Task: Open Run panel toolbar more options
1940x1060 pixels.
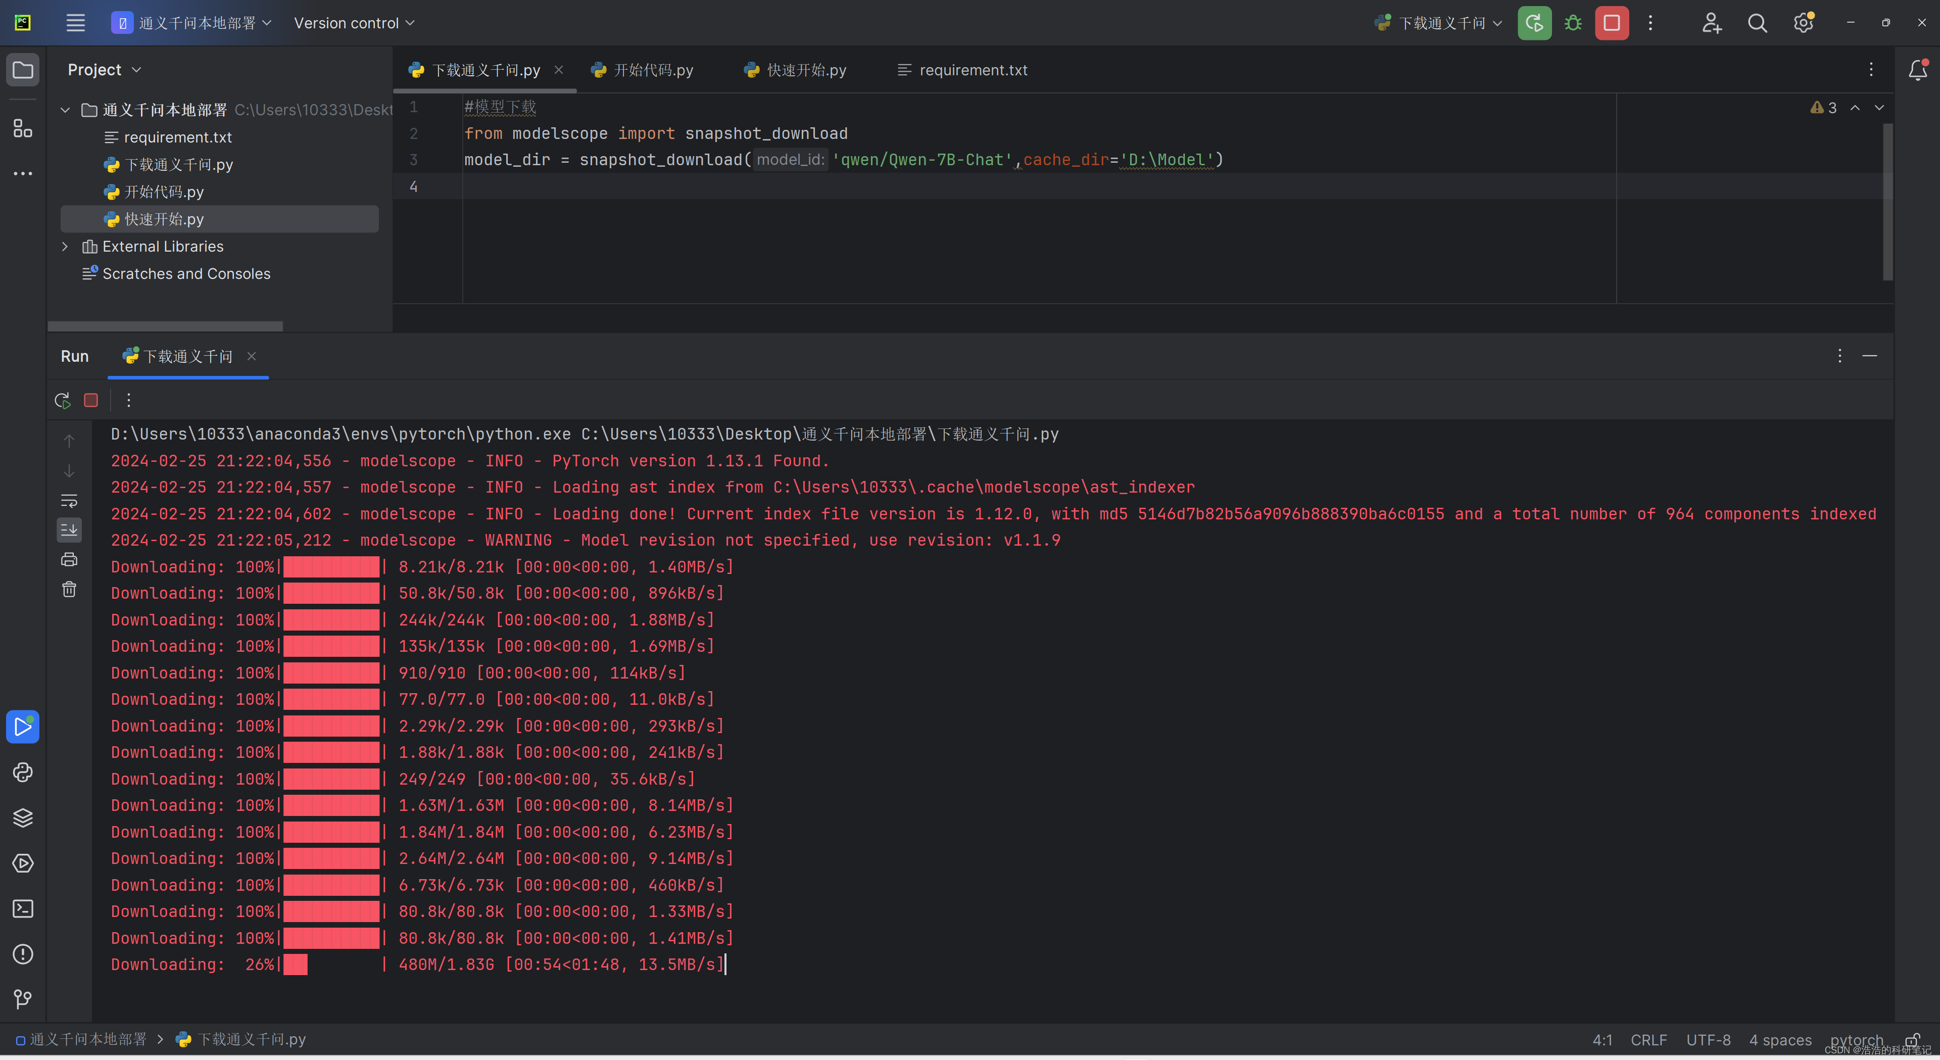Action: [129, 400]
